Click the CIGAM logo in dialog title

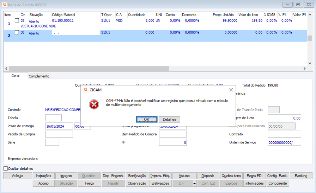[x=86, y=90]
